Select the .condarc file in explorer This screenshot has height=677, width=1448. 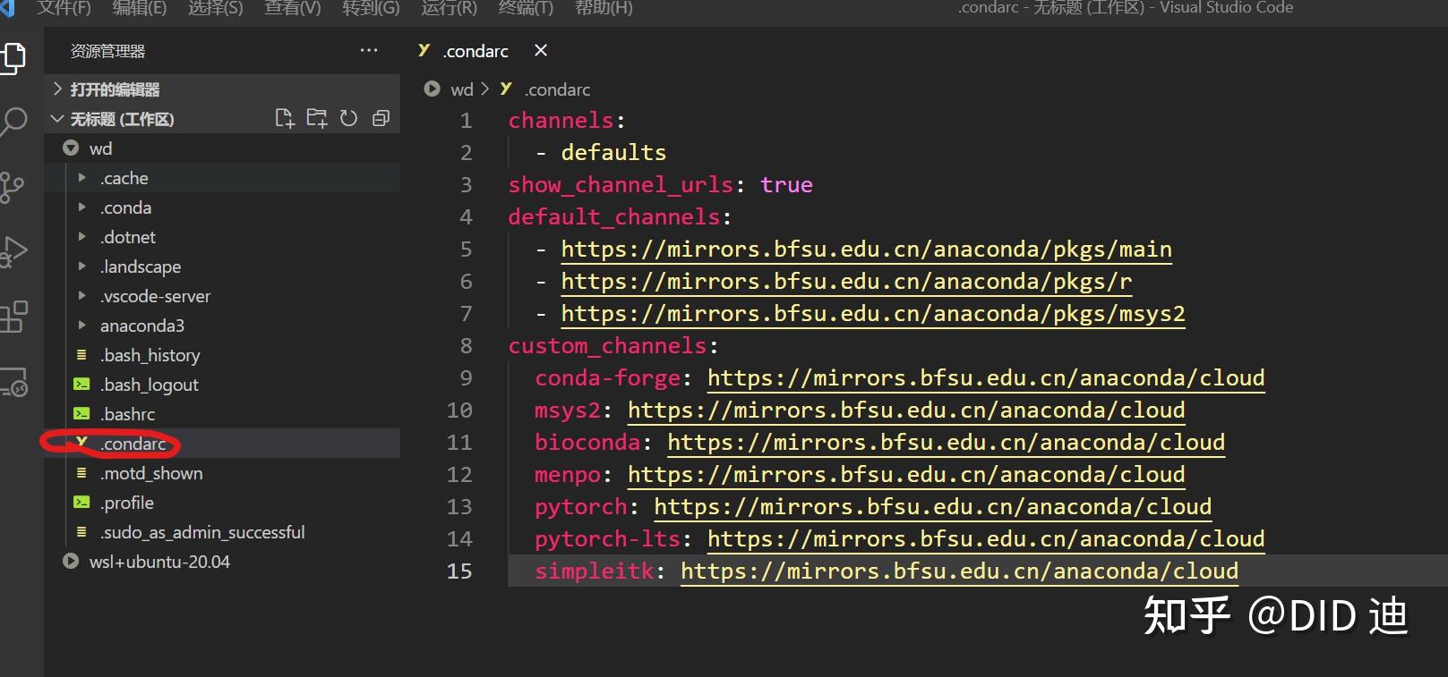[222, 444]
